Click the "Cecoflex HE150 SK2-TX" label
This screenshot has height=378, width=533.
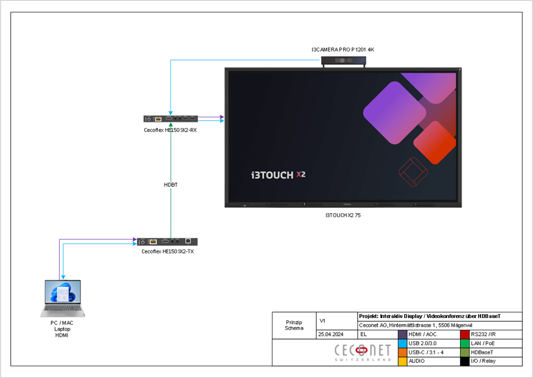[168, 252]
